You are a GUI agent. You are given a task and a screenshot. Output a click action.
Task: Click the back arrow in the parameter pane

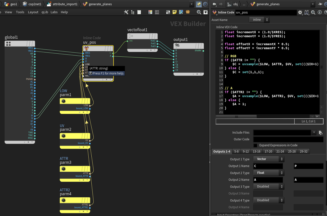coord(215,4)
